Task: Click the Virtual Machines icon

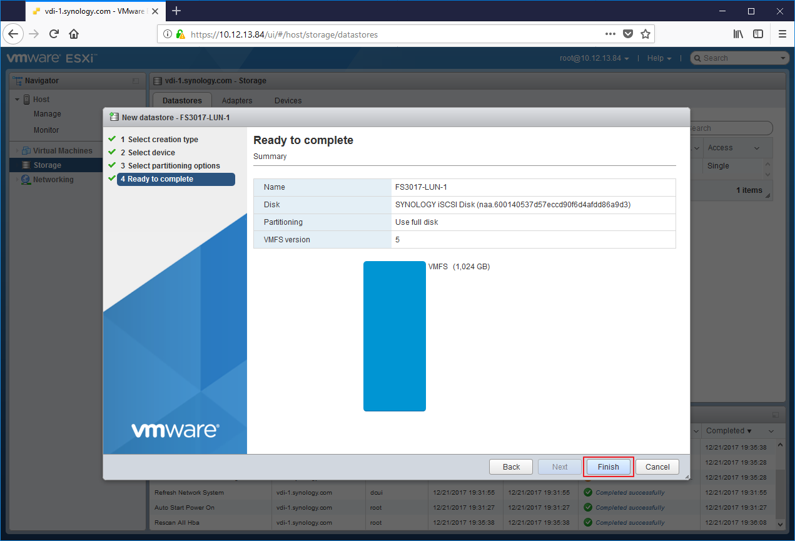Action: coord(26,151)
